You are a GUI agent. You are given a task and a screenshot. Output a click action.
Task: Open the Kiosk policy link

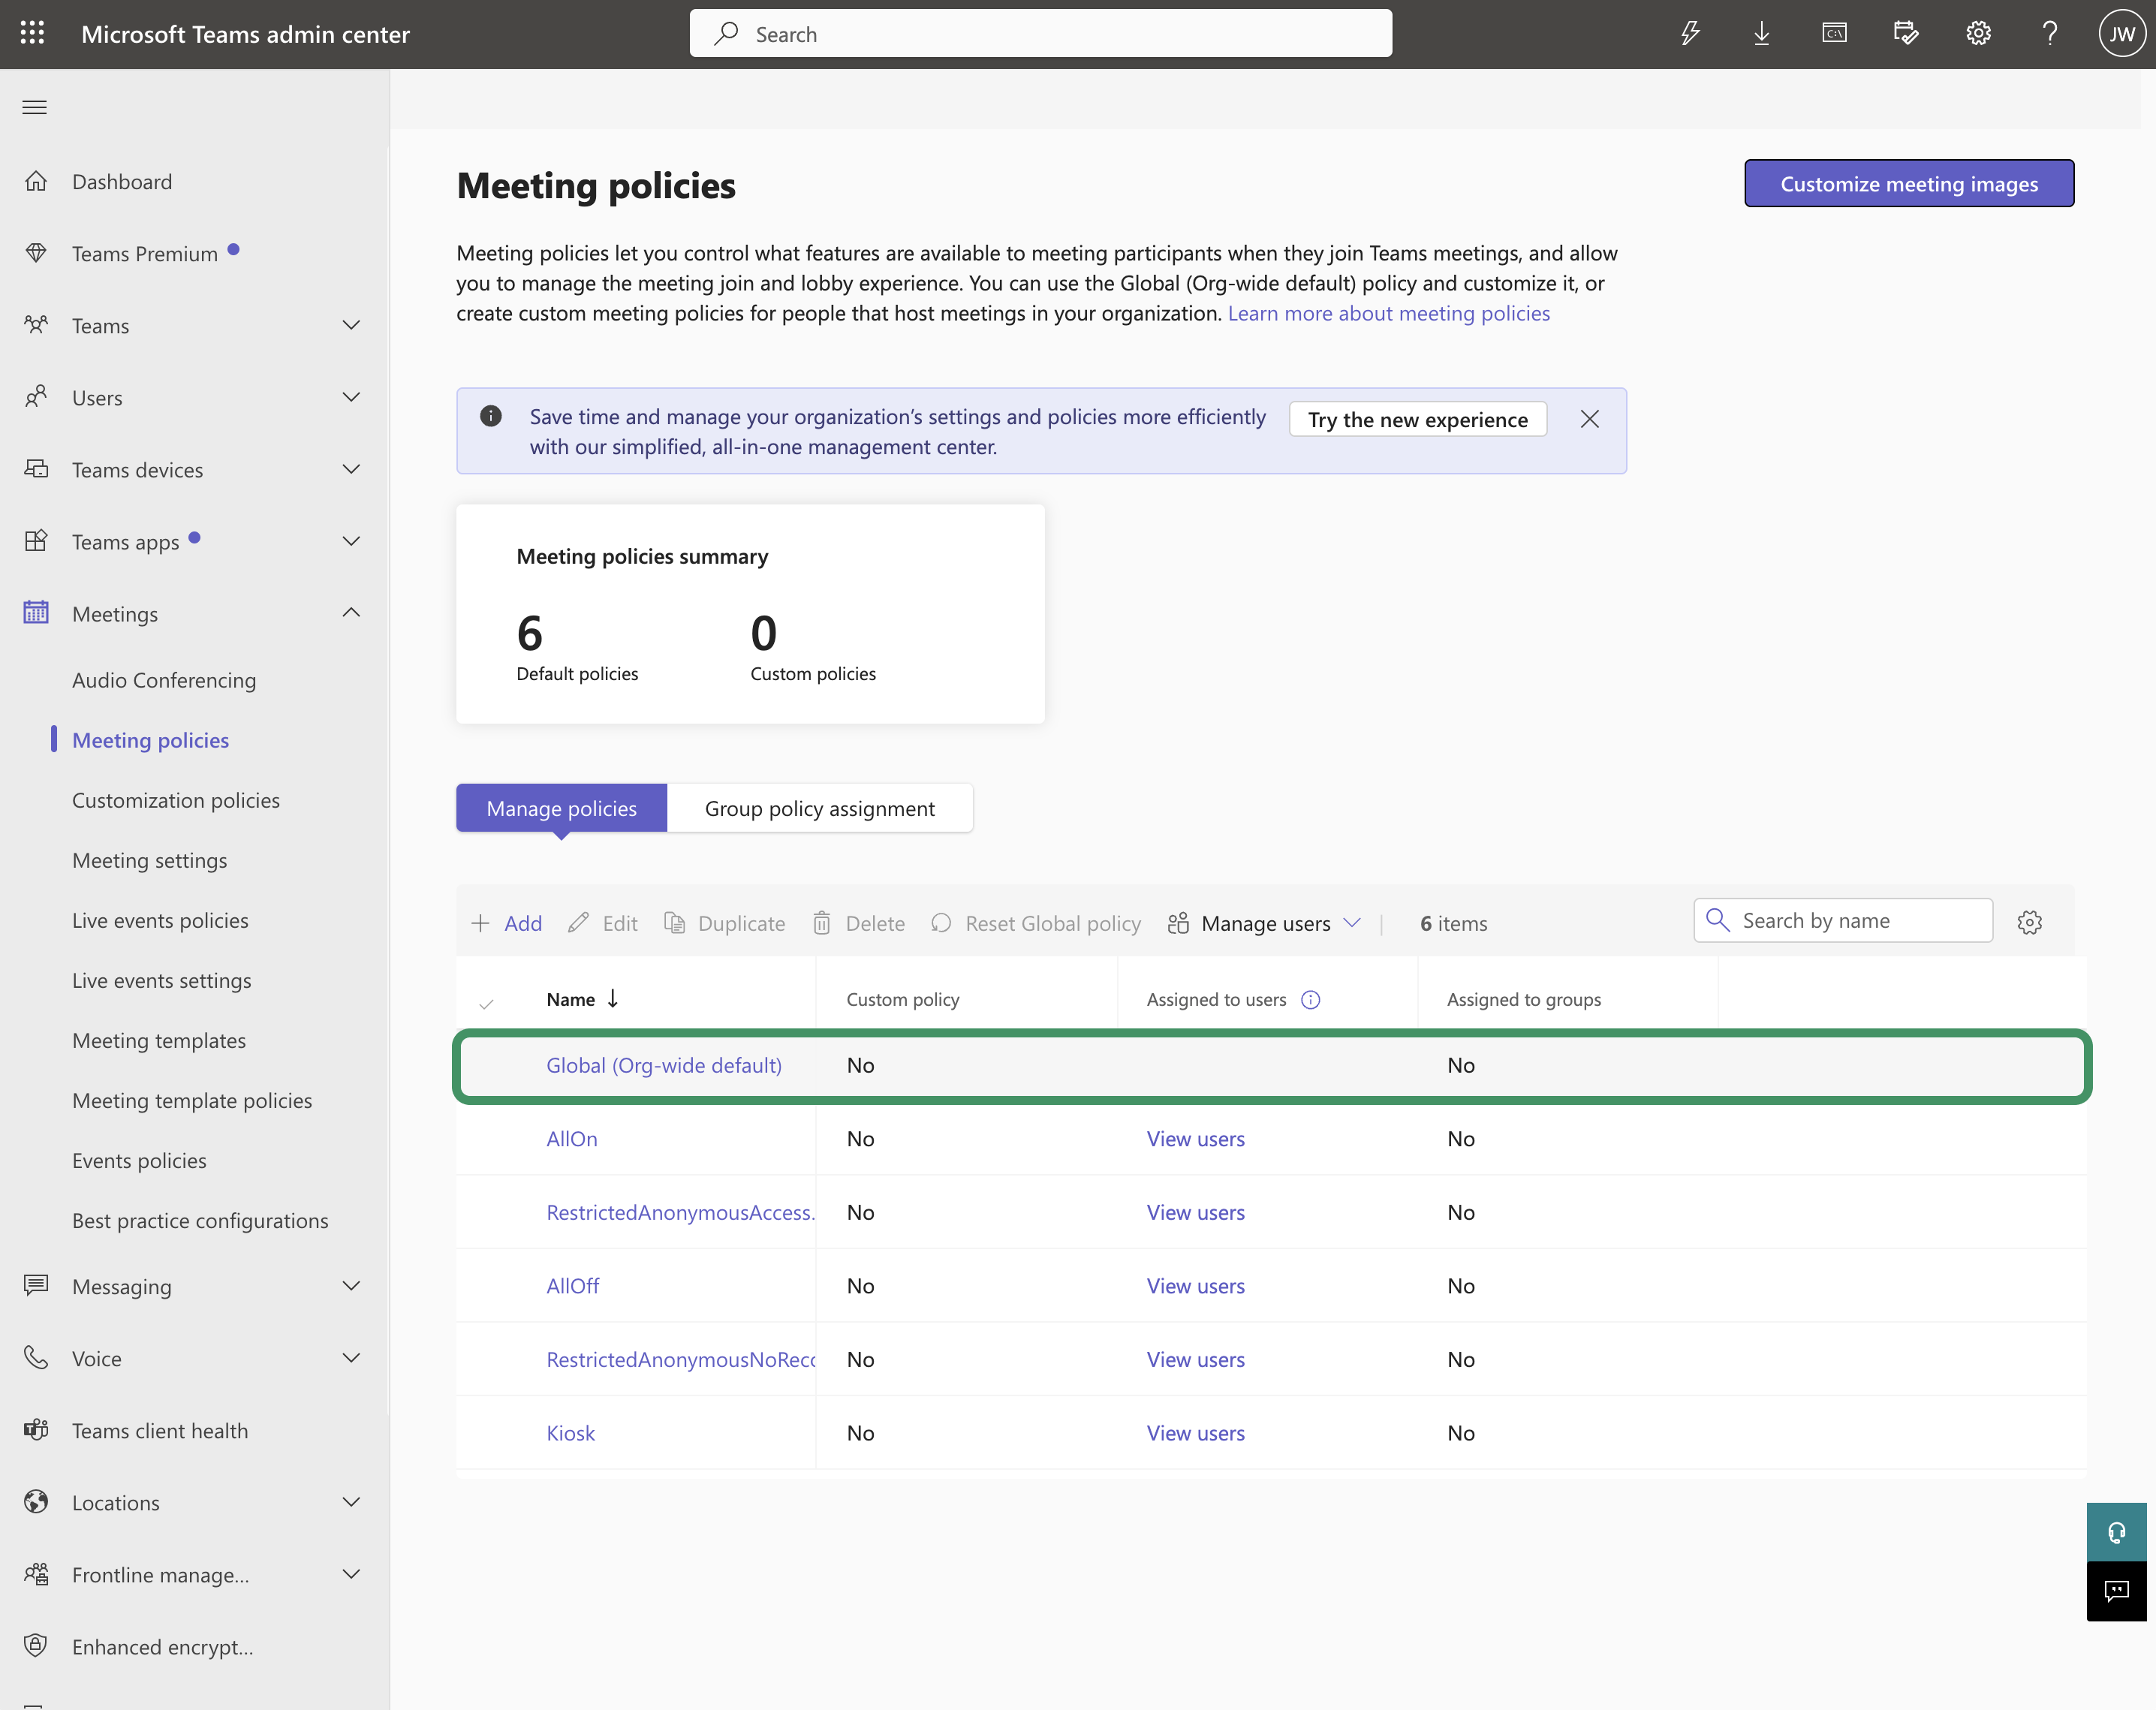pyautogui.click(x=571, y=1433)
